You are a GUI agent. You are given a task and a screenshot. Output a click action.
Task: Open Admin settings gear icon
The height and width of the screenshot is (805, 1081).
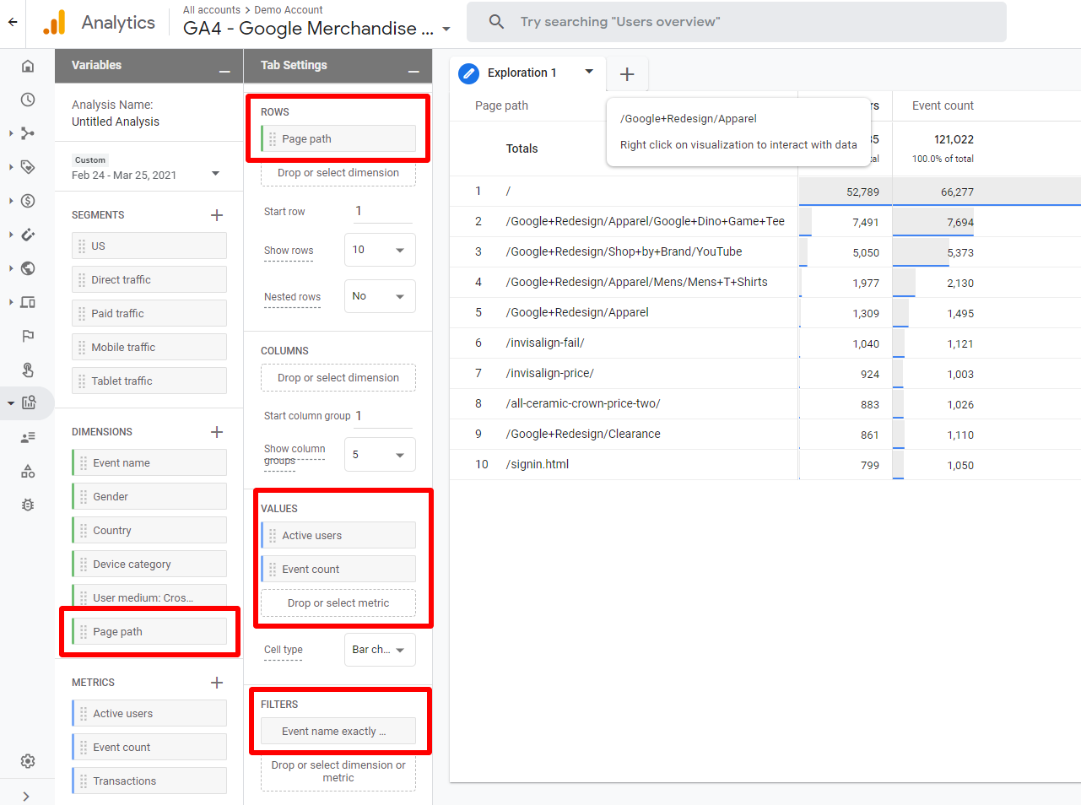[28, 761]
